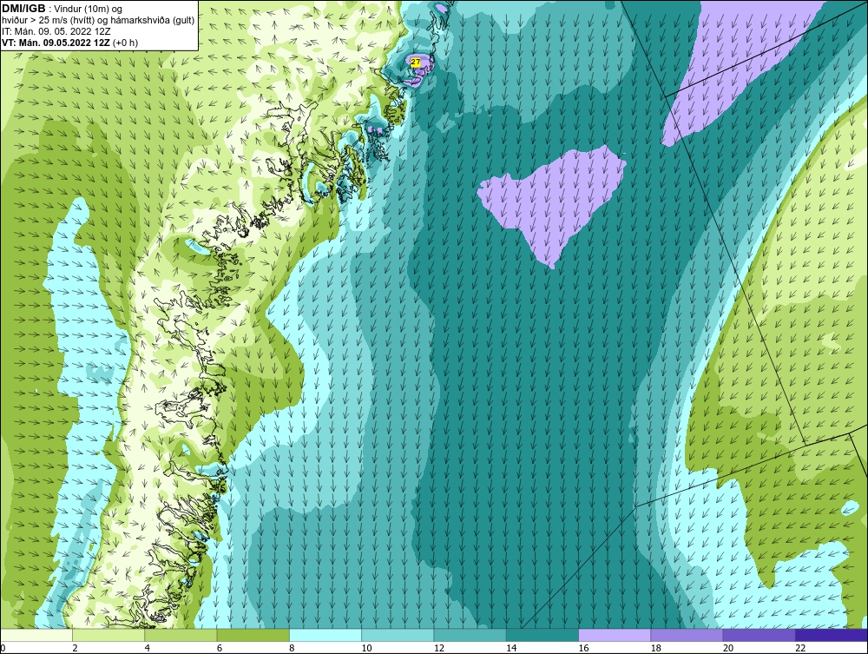Select the 12–14 m/s teal swatch
868x654 pixels.
coord(470,635)
